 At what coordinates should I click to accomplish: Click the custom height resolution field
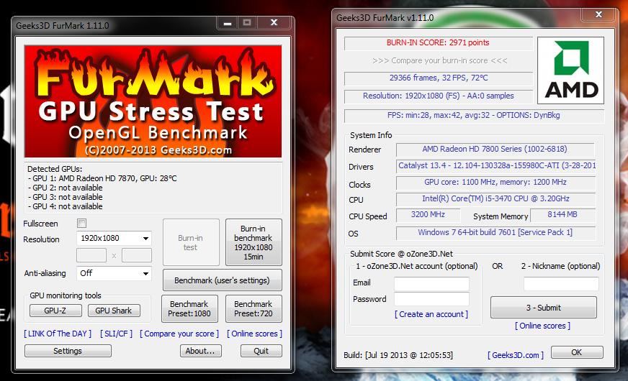click(x=137, y=255)
